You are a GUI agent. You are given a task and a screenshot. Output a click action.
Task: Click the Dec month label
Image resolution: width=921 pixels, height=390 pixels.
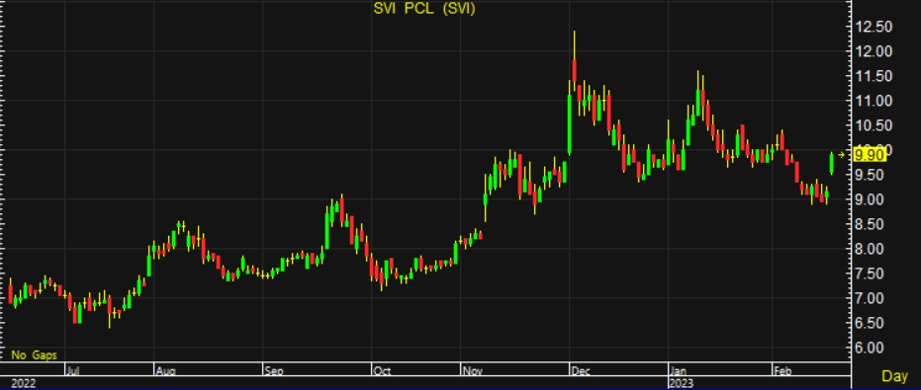point(581,370)
